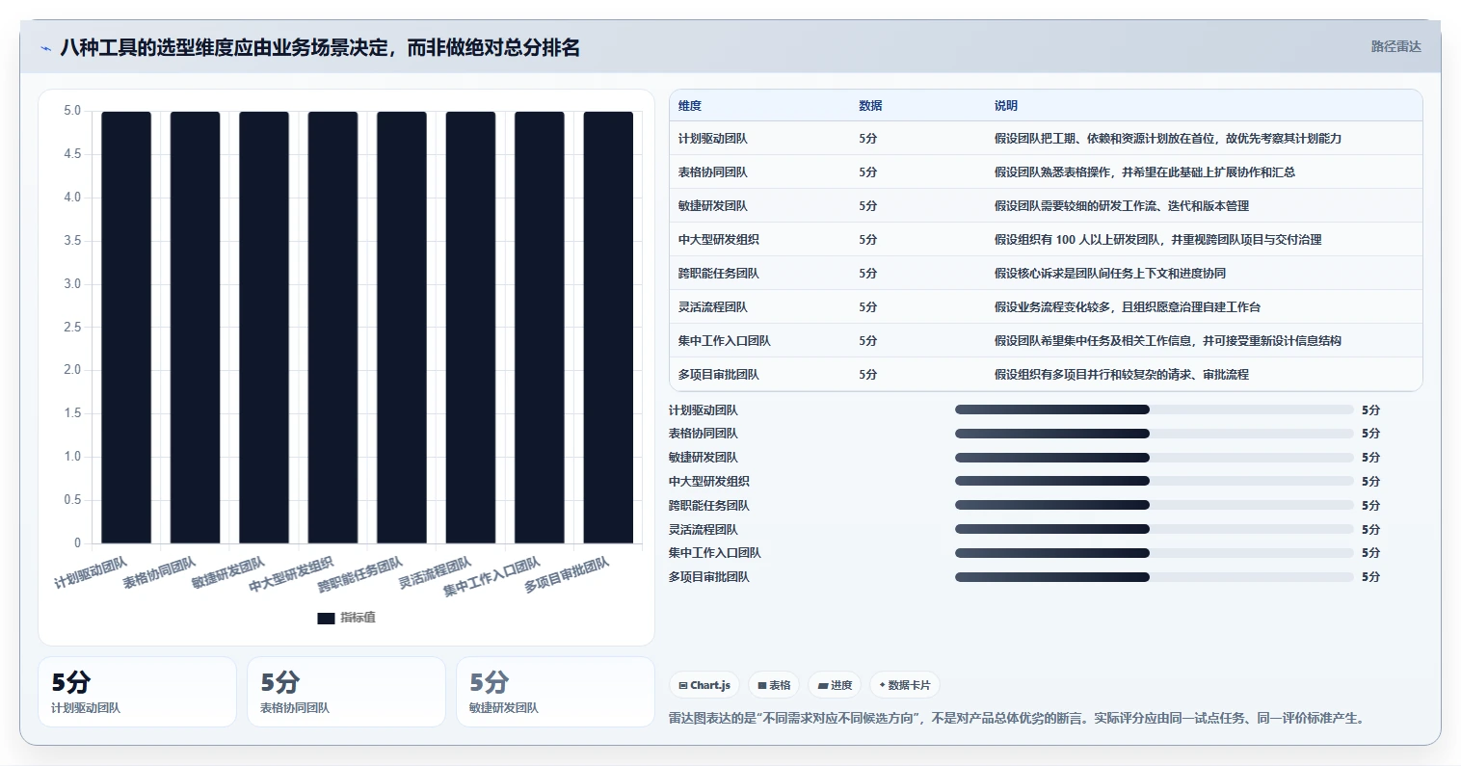Screen dimensions: 1461x766
Task: Click the description about 研发工作流、迭代和版本管理
Action: tap(1122, 206)
